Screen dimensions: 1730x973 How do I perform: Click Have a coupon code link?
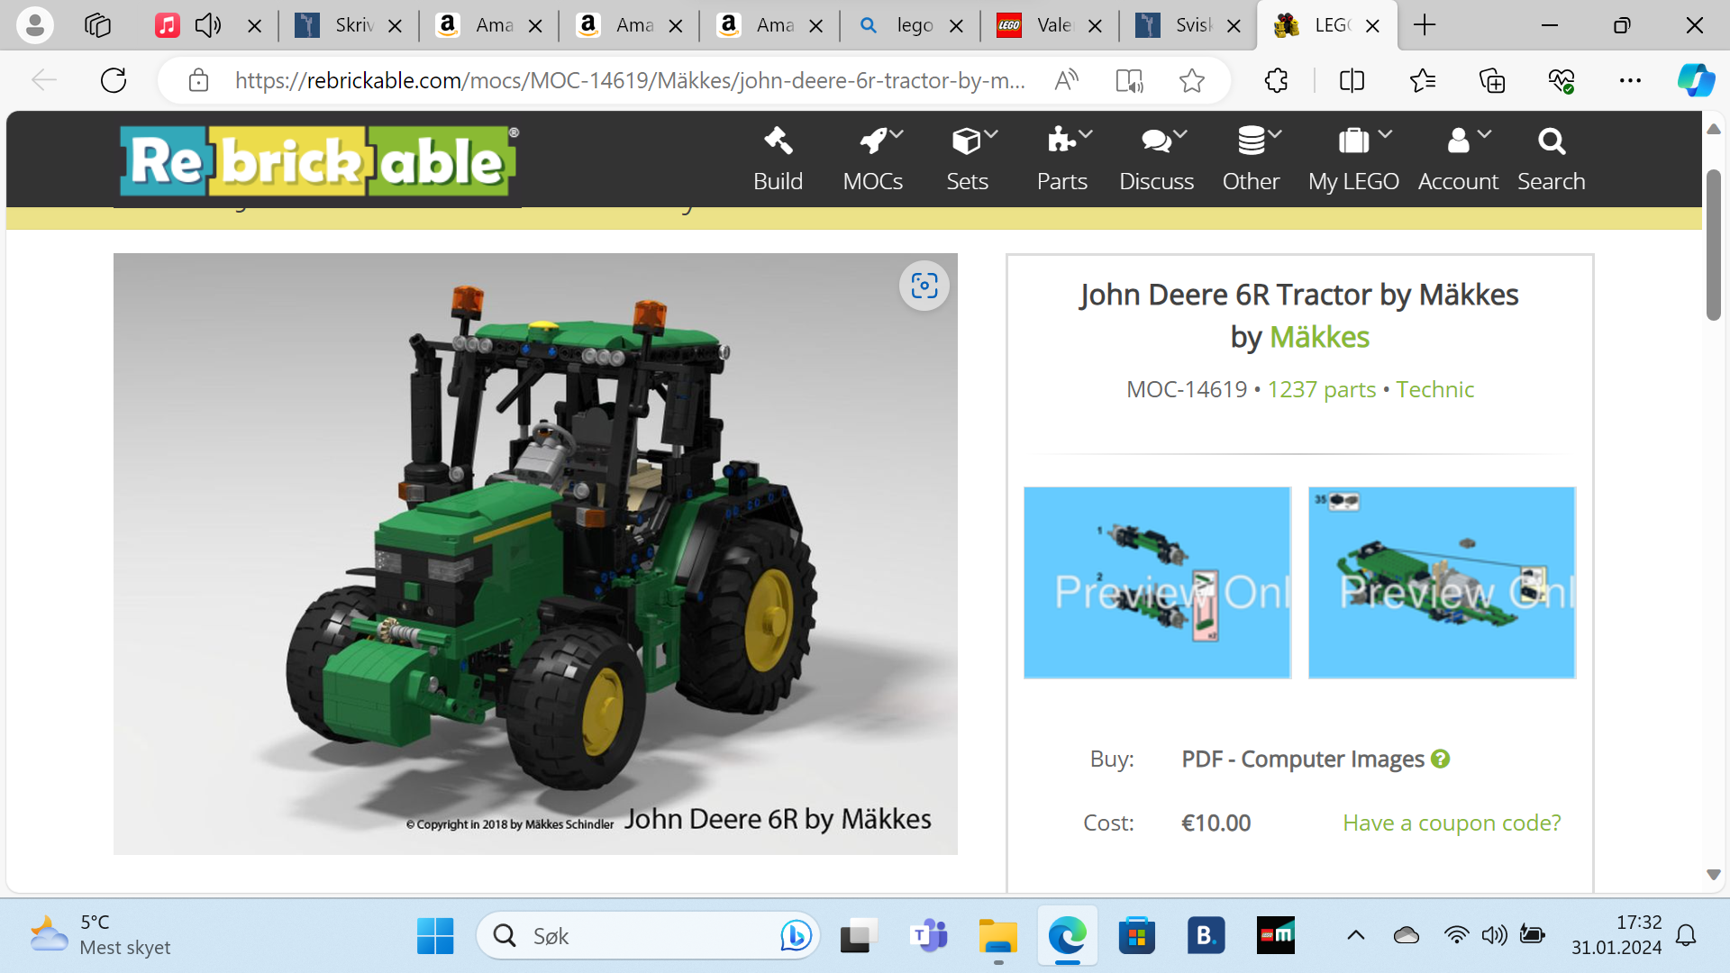point(1452,823)
